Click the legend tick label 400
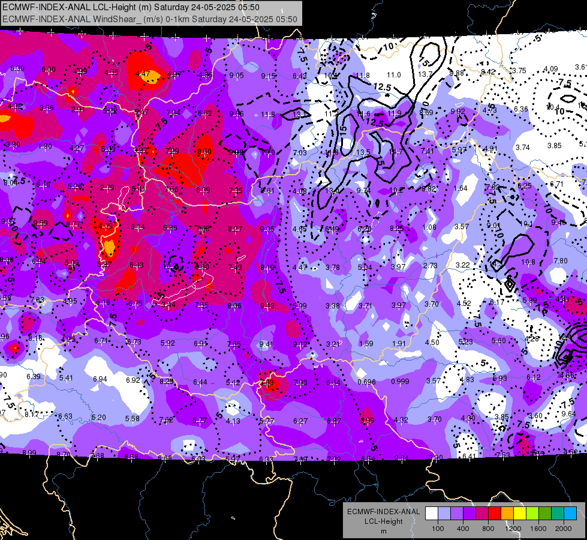 tap(463, 529)
